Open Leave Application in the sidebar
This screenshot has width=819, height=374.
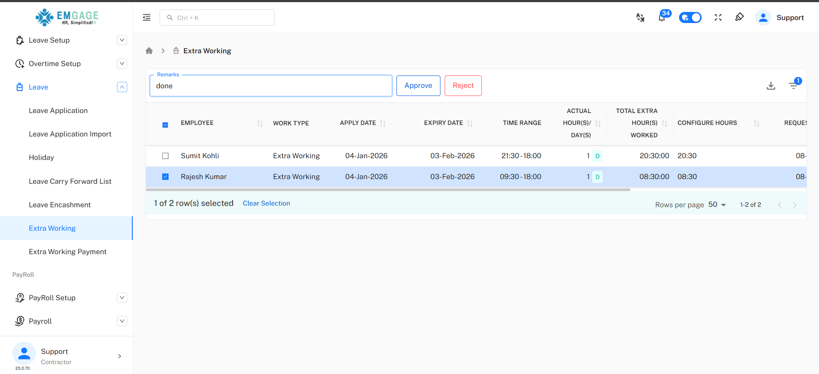[58, 110]
